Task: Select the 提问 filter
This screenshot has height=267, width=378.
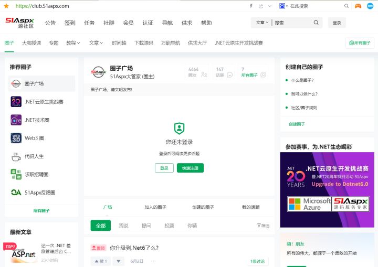Action: (146, 226)
